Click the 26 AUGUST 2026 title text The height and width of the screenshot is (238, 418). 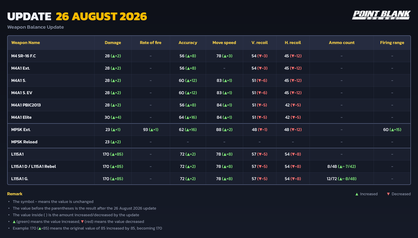coord(101,16)
